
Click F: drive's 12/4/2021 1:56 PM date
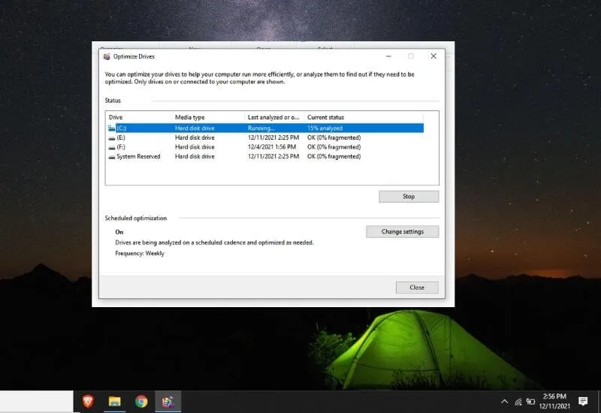pyautogui.click(x=272, y=147)
